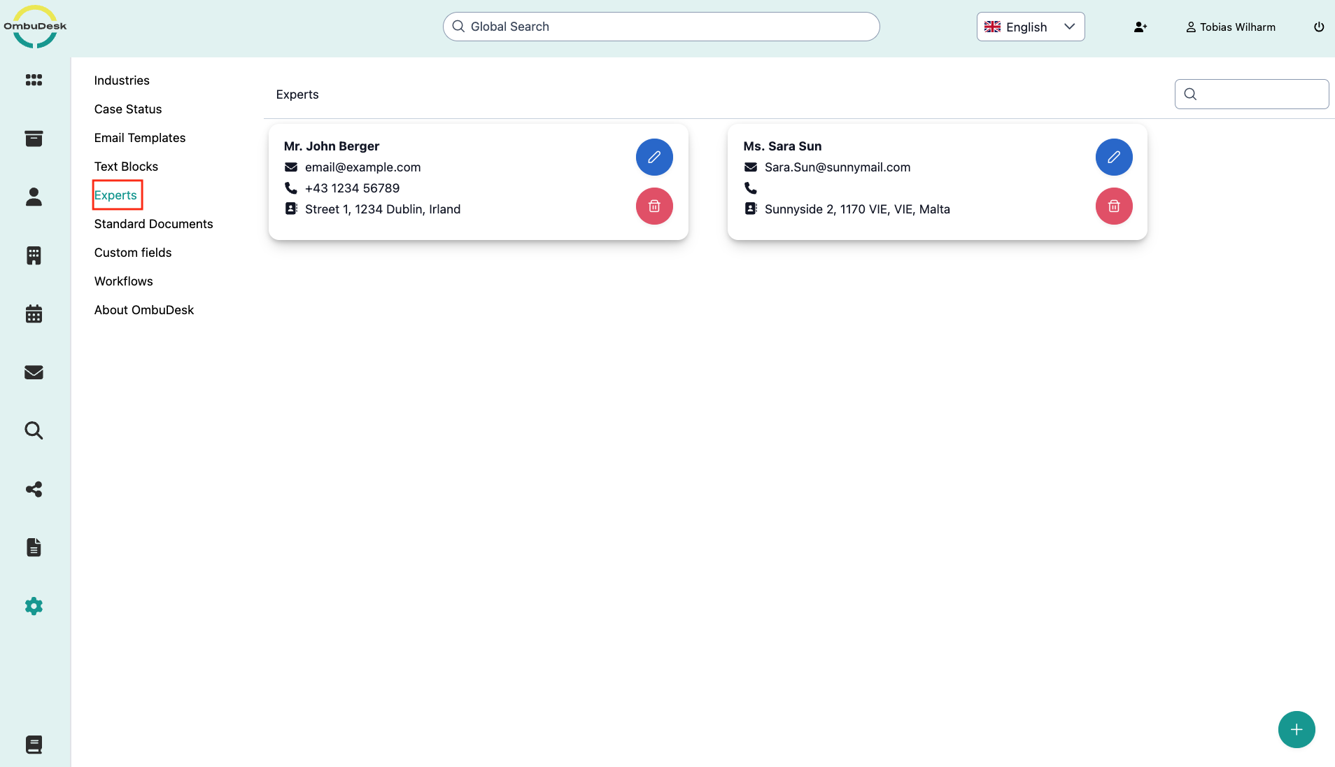Open the building icon in sidebar
1335x767 pixels.
click(x=34, y=255)
